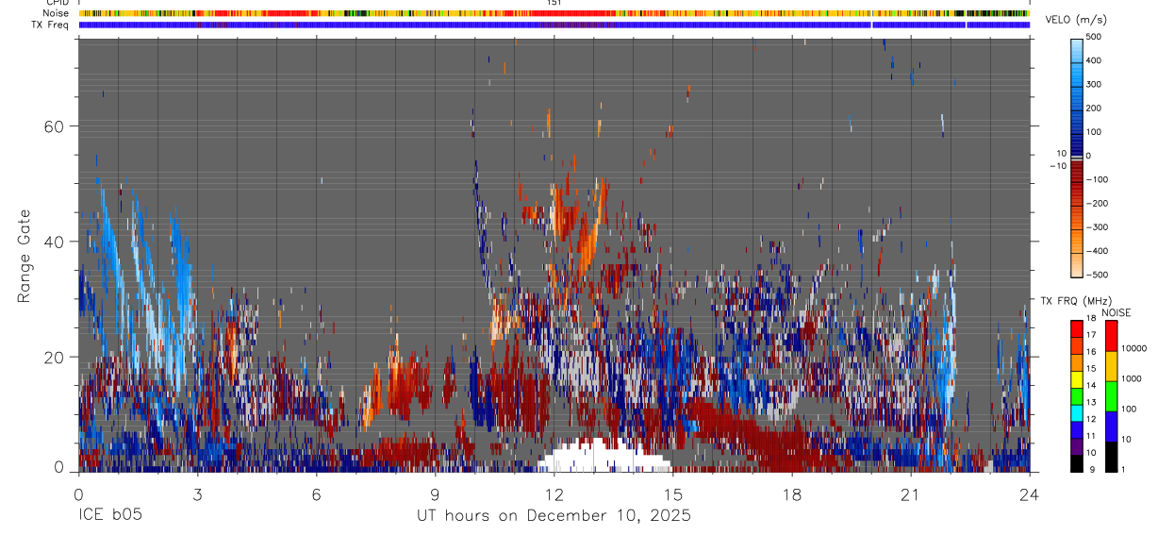Click the "18" hour tick on the time axis

point(792,494)
